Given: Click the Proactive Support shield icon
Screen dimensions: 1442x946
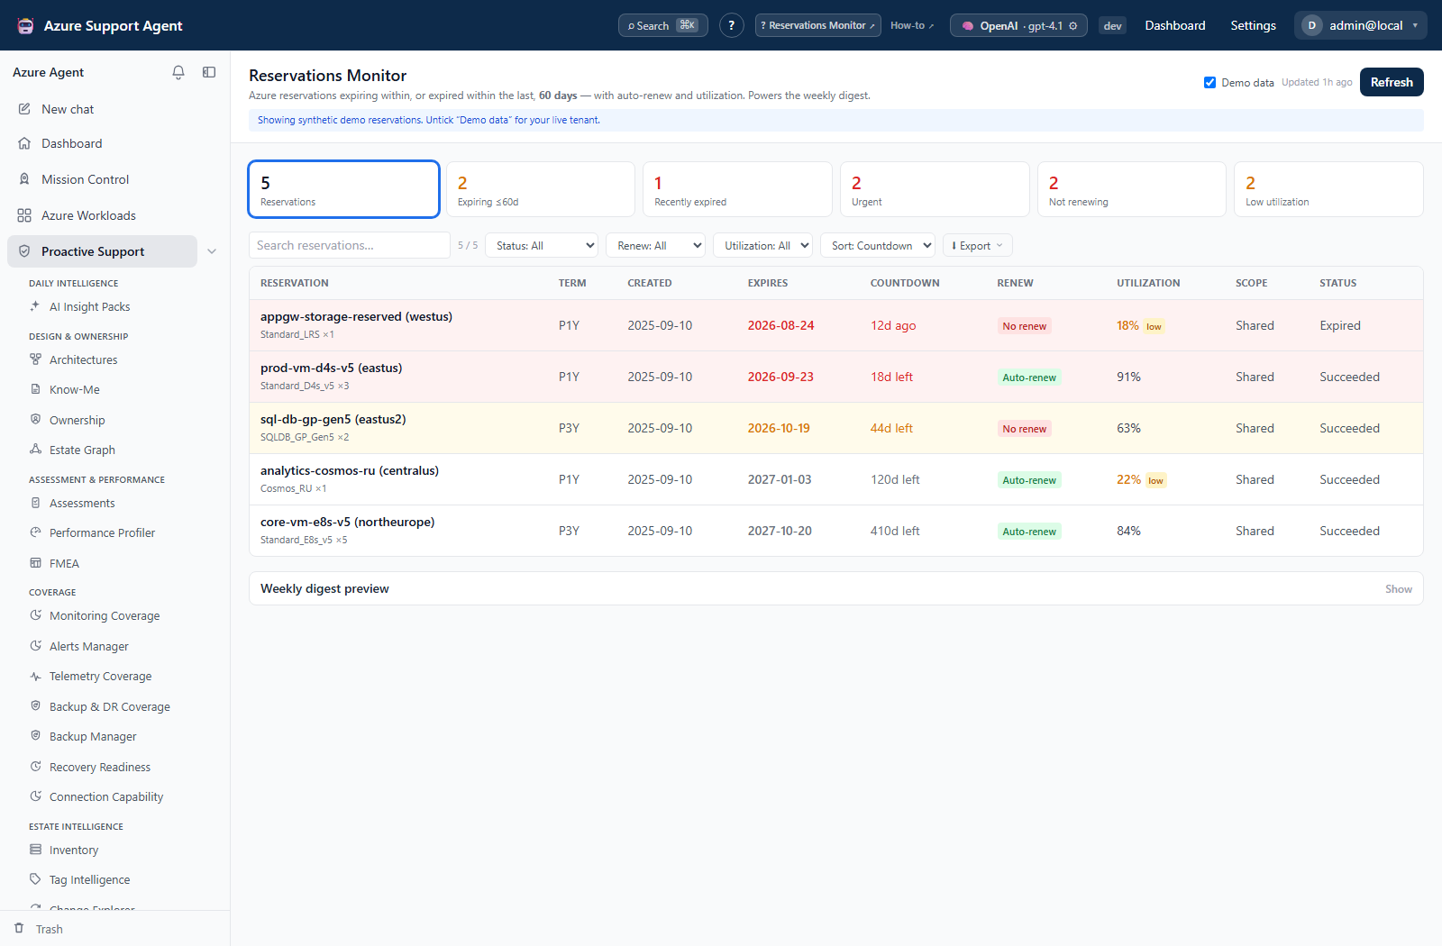Looking at the screenshot, I should (24, 251).
